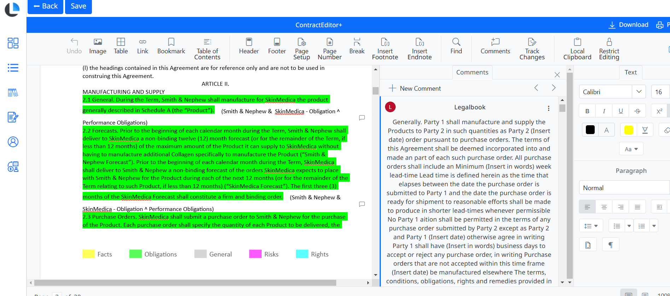The height and width of the screenshot is (296, 670).
Task: Open the user profile icon in the sidebar
Action: (13, 142)
